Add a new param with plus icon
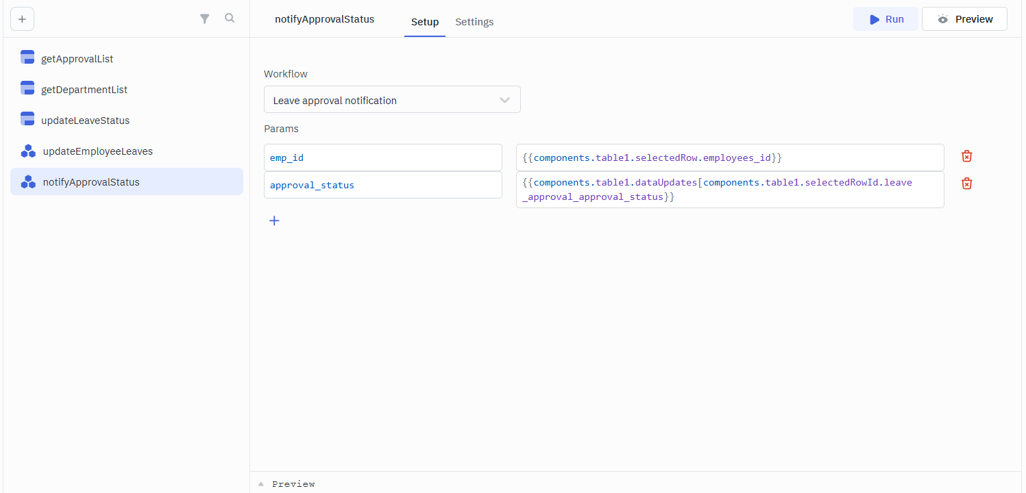This screenshot has height=493, width=1026. tap(274, 220)
